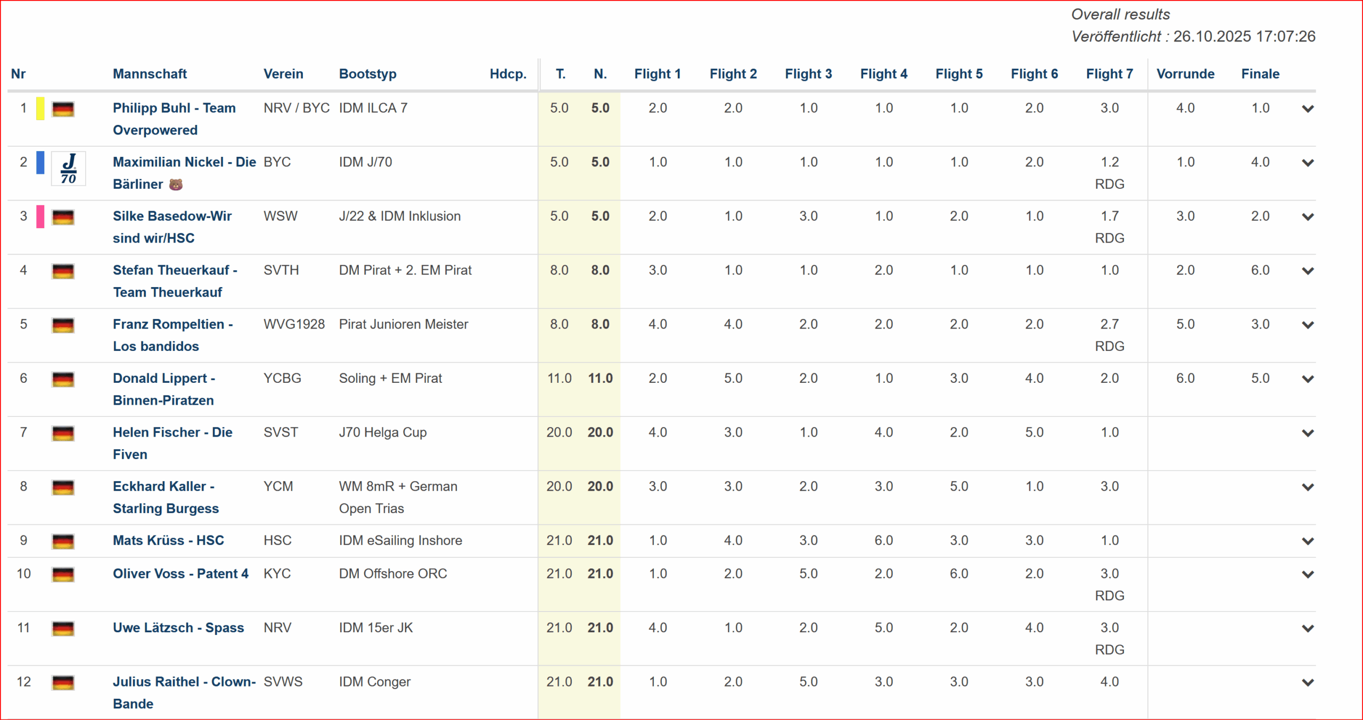Click German flag beside Helen Fischer
Screen dimensions: 1363x720
[x=63, y=433]
